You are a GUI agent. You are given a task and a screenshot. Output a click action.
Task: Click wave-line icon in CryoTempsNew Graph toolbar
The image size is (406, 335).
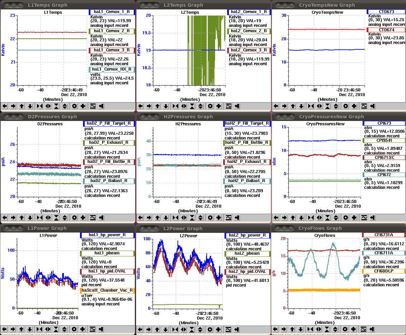[x=364, y=106]
